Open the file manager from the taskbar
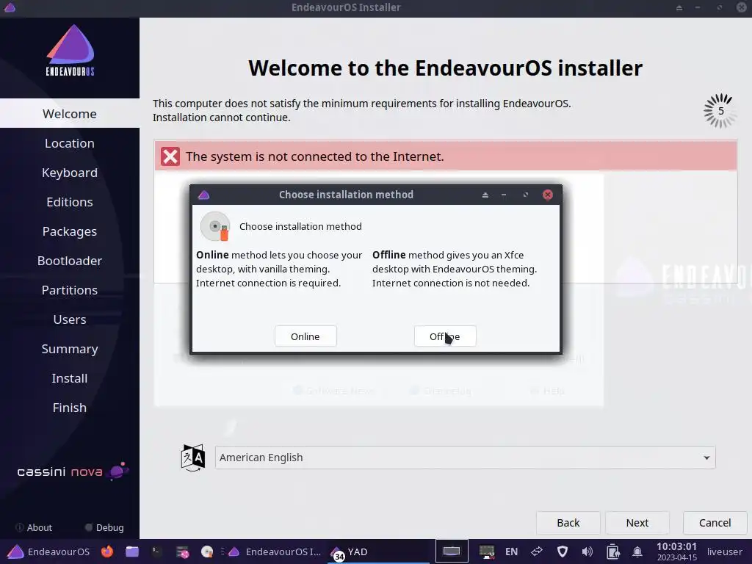This screenshot has height=564, width=752. point(132,552)
